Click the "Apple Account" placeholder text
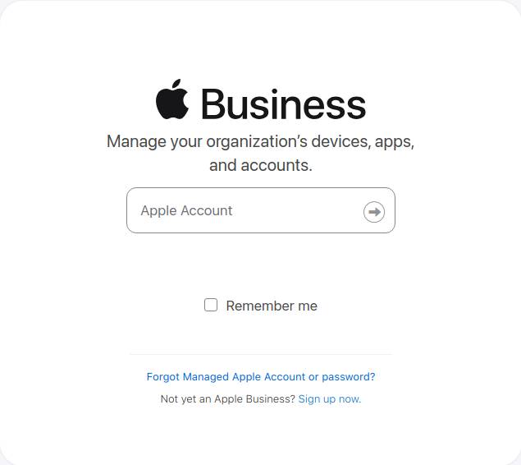This screenshot has height=465, width=521. pos(186,211)
